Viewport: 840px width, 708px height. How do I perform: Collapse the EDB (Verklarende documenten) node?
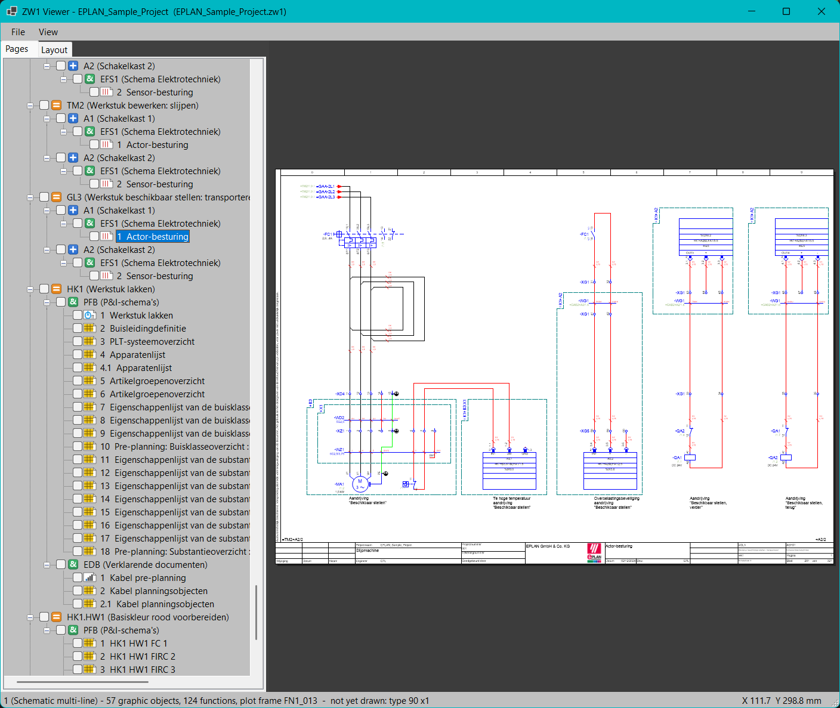(x=47, y=565)
